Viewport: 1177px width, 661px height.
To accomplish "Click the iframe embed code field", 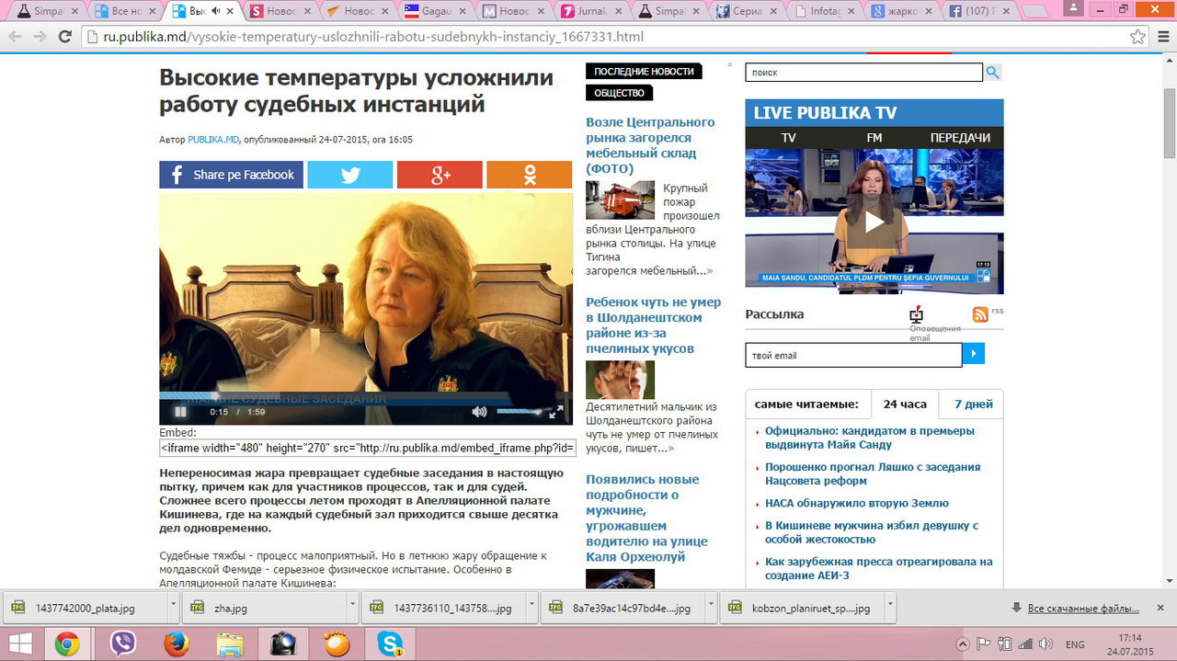I will point(368,448).
